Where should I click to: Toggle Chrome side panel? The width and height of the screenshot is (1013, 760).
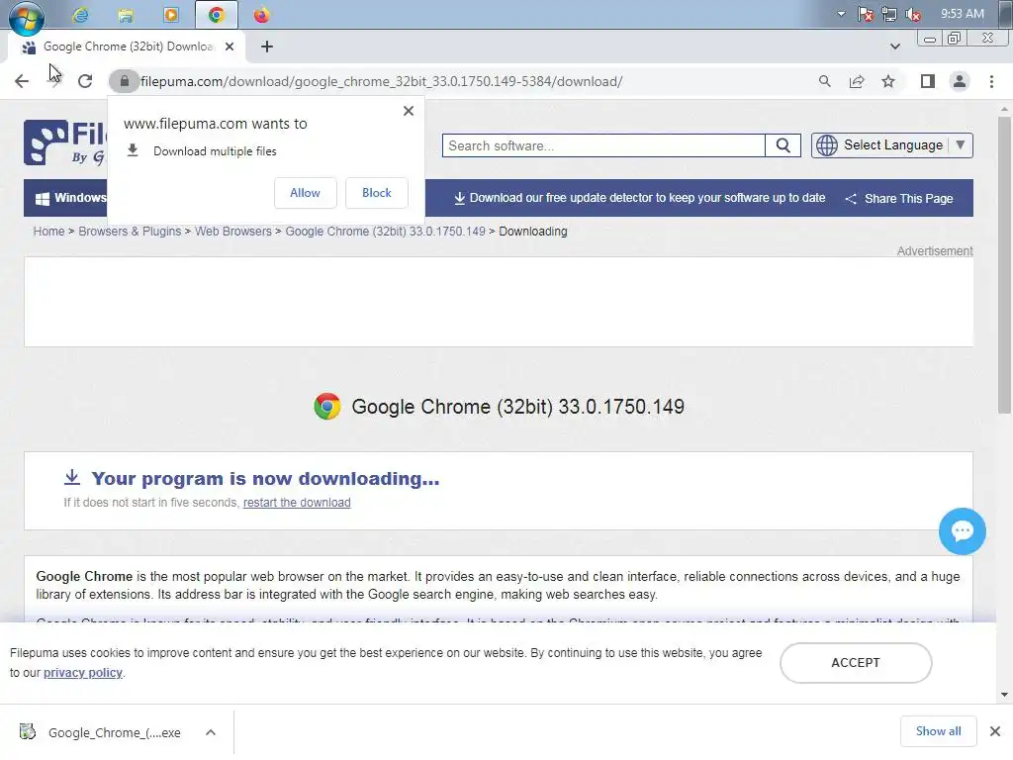[x=928, y=81]
